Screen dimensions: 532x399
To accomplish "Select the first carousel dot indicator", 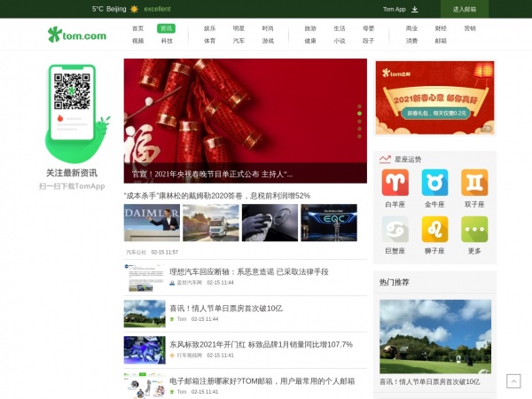I will (x=359, y=106).
